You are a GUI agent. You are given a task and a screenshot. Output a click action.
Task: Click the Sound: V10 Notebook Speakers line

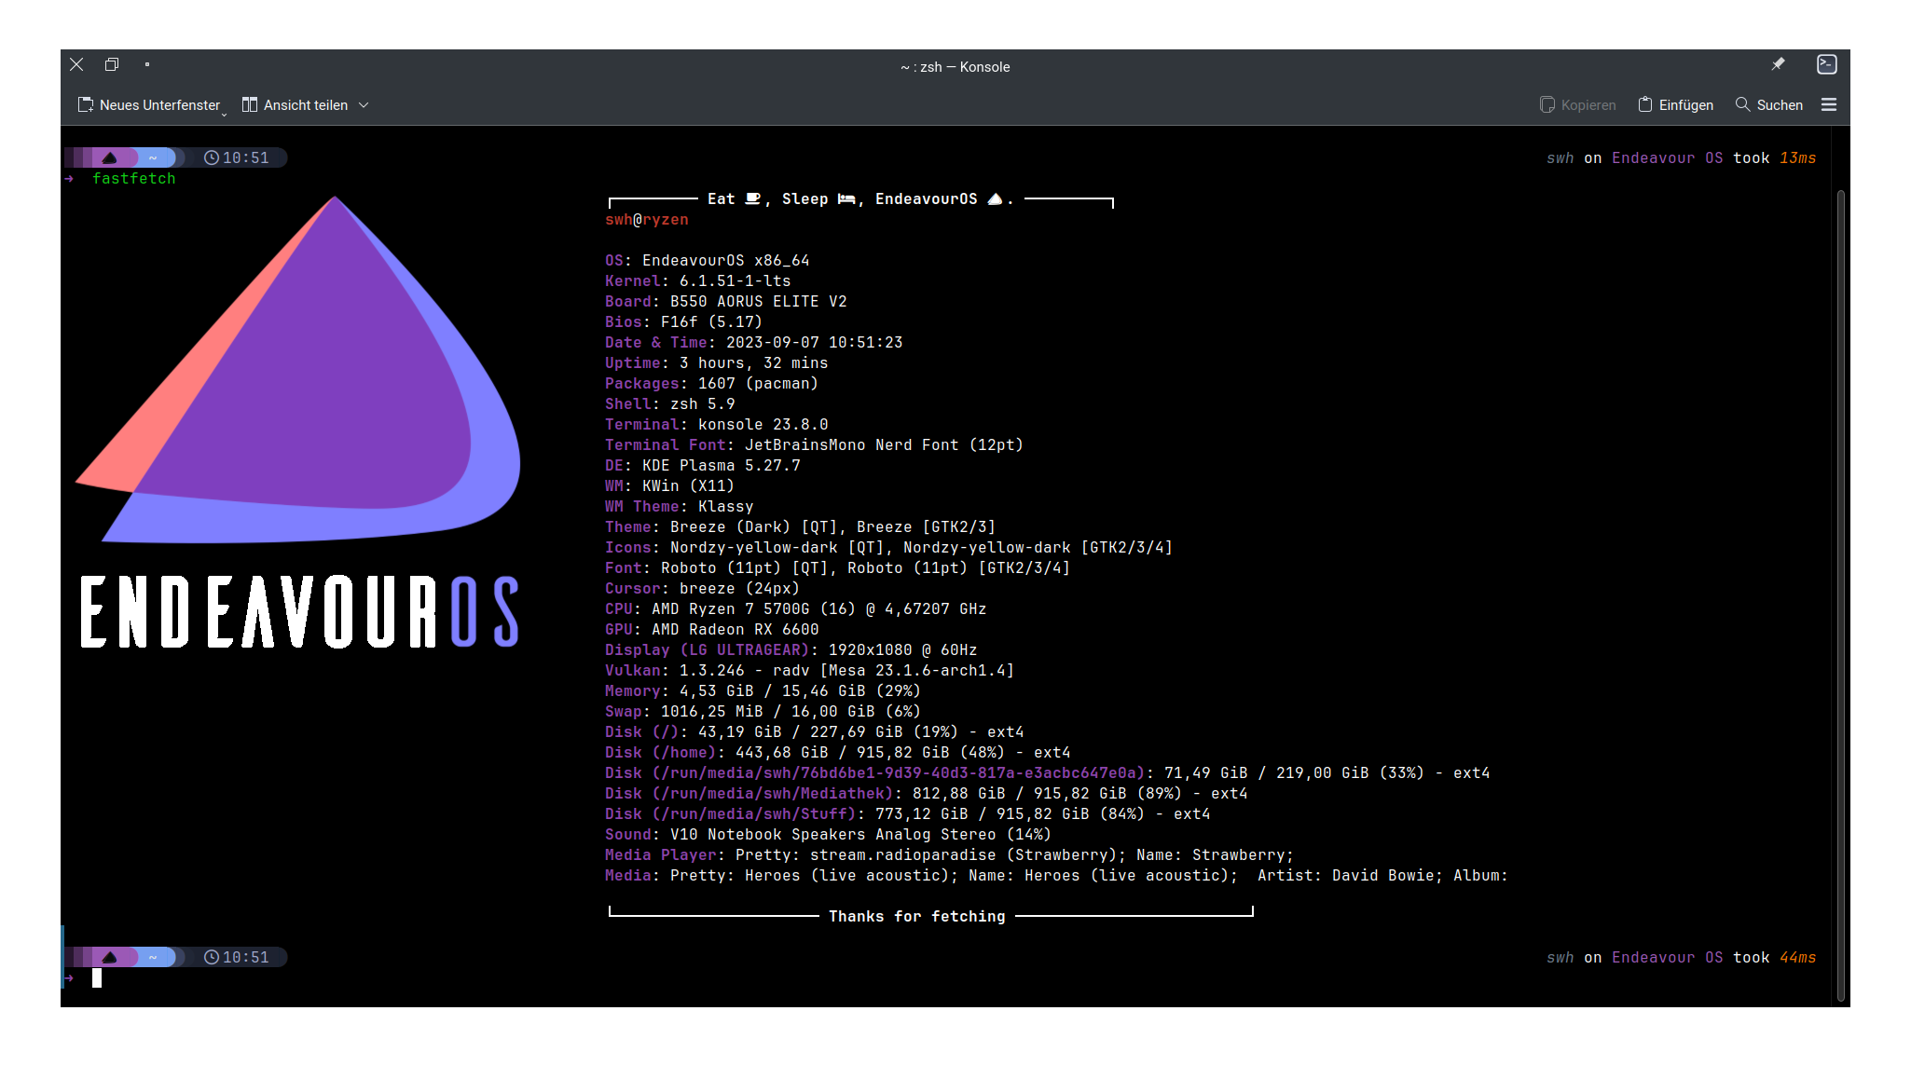[x=829, y=835]
